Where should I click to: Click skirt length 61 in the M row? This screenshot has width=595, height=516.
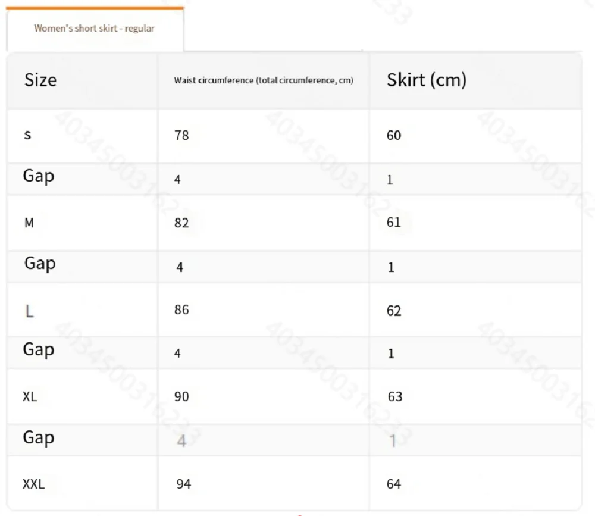coord(394,223)
